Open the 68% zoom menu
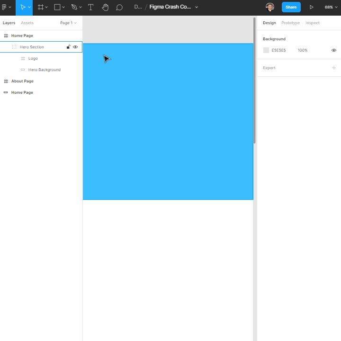The image size is (341, 341). point(331,7)
